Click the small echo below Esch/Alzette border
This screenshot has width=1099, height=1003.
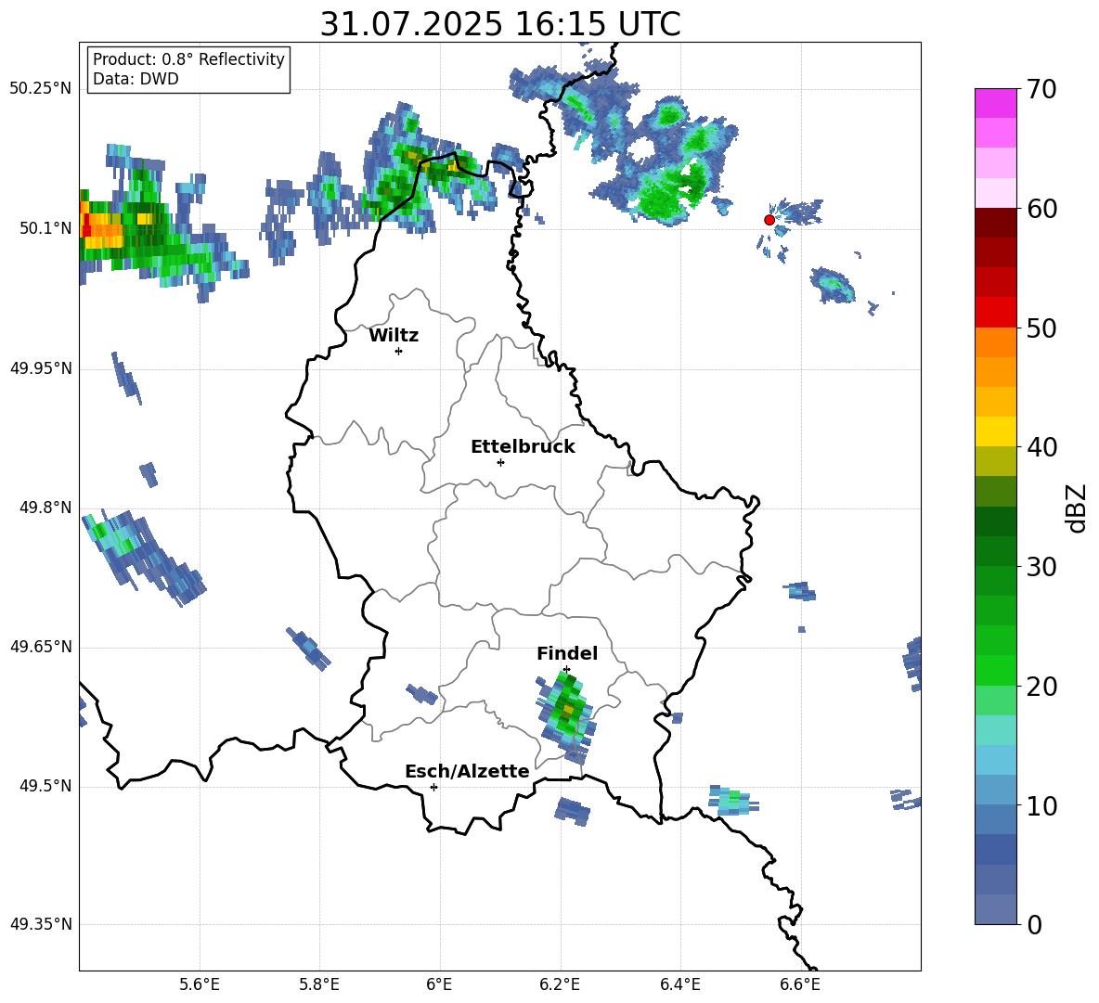tap(572, 811)
